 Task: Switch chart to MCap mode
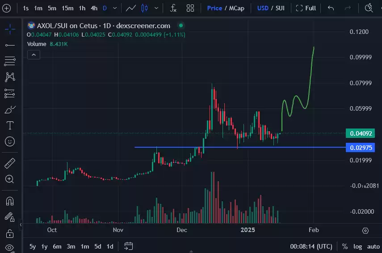pyautogui.click(x=236, y=8)
